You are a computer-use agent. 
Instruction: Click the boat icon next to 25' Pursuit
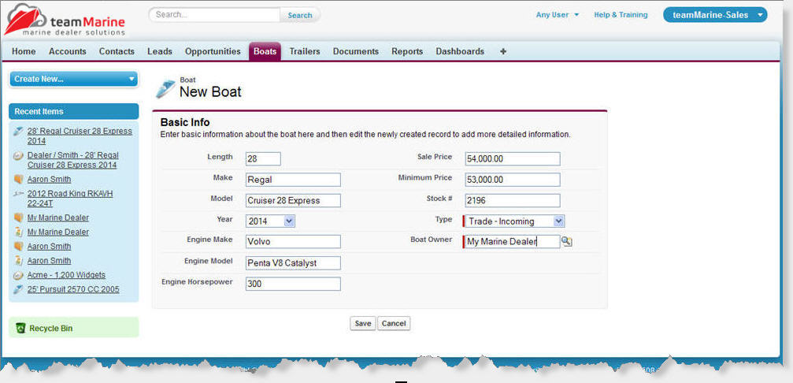coord(18,289)
